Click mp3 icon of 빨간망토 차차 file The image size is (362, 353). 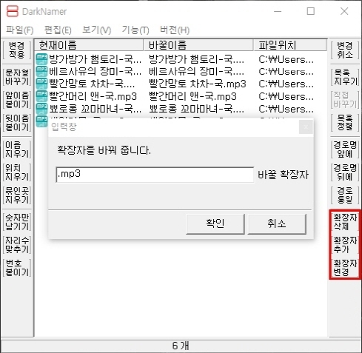41,84
